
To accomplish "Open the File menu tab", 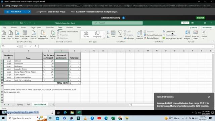I will [4, 28].
